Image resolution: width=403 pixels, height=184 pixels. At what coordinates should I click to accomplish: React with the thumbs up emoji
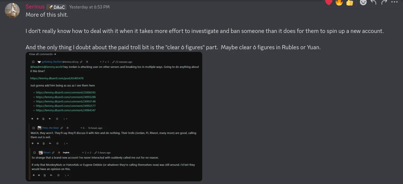pyautogui.click(x=350, y=2)
